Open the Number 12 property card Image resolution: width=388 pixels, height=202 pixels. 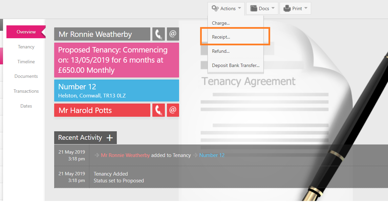(x=116, y=90)
